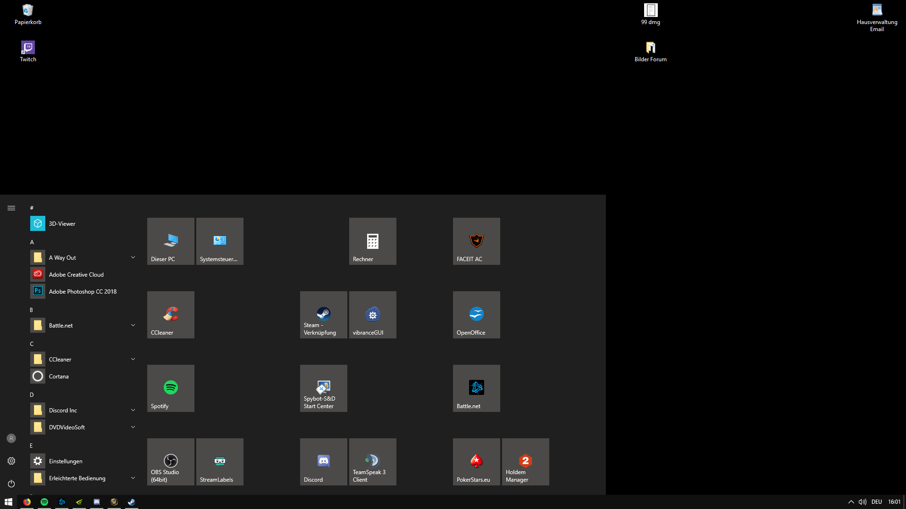906x509 pixels.
Task: Open the power options icon
Action: click(11, 484)
